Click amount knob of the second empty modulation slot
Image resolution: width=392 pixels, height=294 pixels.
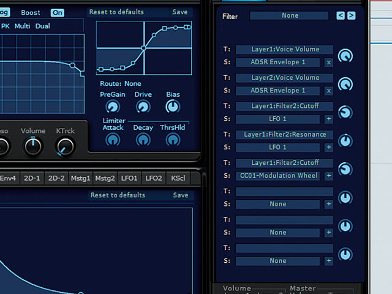345,226
